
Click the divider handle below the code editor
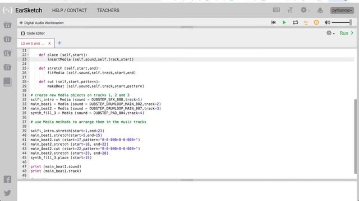tap(187, 180)
